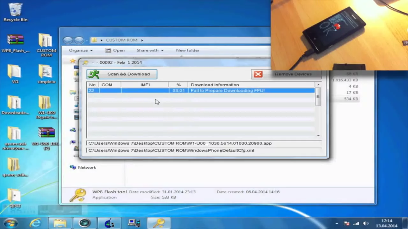The image size is (408, 229).
Task: Select the simpleio desktop folder
Action: coord(46,74)
